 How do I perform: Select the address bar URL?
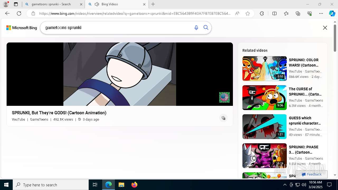(x=135, y=13)
